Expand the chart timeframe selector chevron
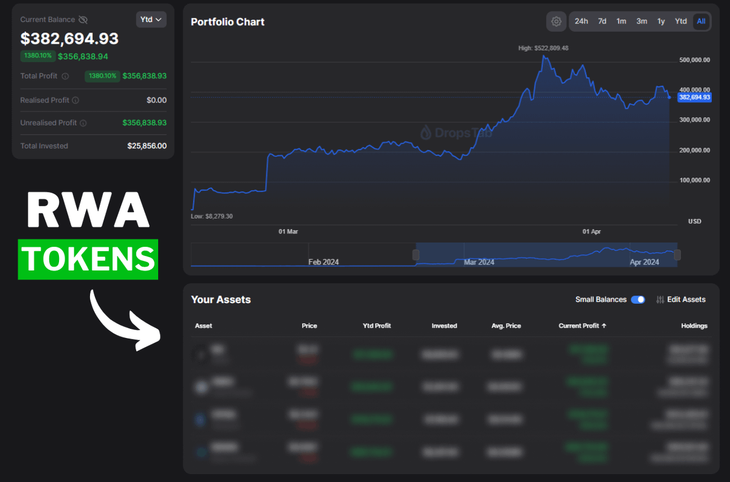The height and width of the screenshot is (482, 730). 159,19
